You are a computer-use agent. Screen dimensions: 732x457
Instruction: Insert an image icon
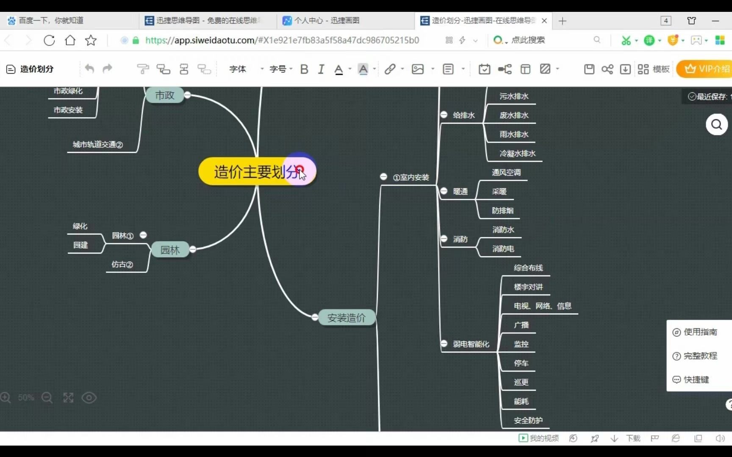[418, 69]
